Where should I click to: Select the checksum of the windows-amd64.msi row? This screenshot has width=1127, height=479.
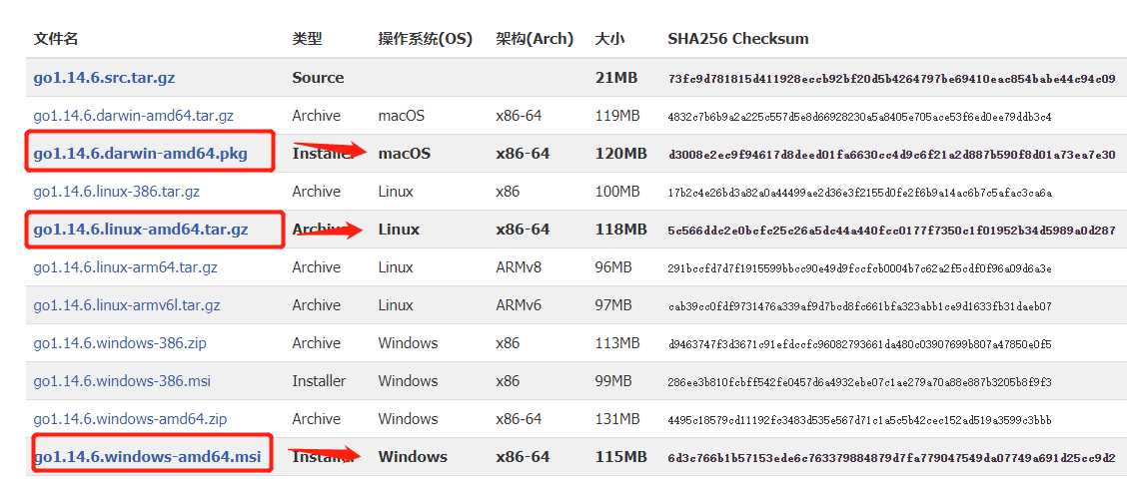click(x=891, y=457)
